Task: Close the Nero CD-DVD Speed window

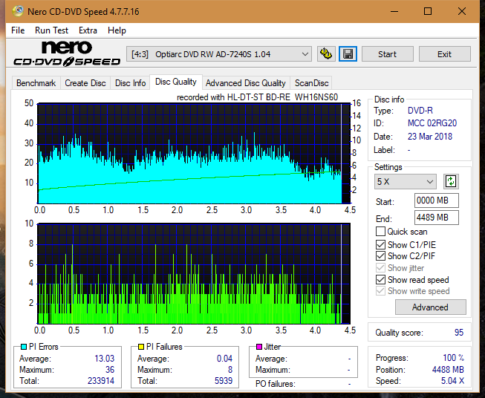Action: 462,11
